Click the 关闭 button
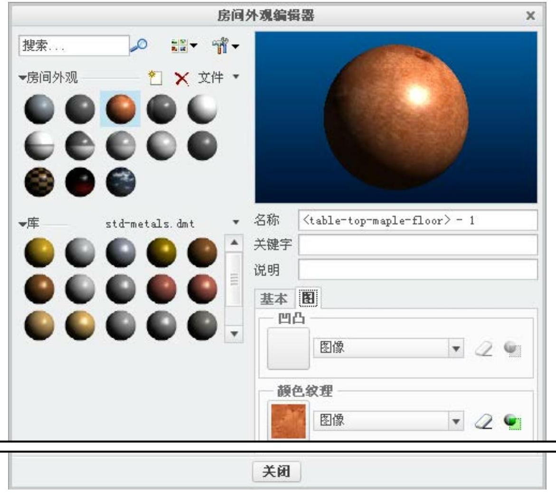The image size is (556, 500). coord(277,471)
